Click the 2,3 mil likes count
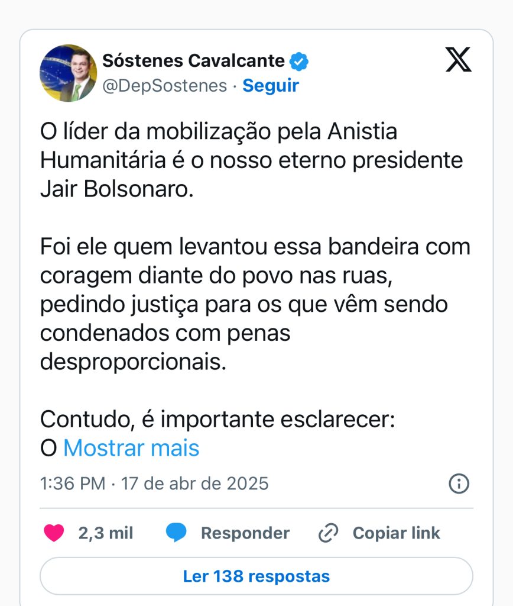513x606 pixels. tap(106, 533)
